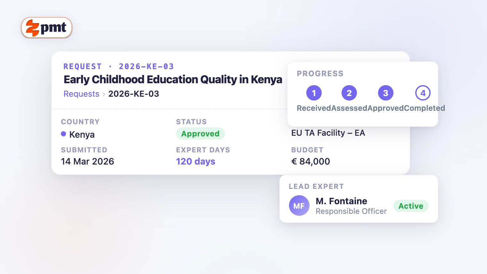Click the Completed step label
Image resolution: width=487 pixels, height=274 pixels.
coord(425,108)
